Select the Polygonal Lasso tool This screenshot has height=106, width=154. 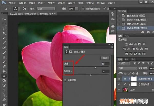click(4, 28)
